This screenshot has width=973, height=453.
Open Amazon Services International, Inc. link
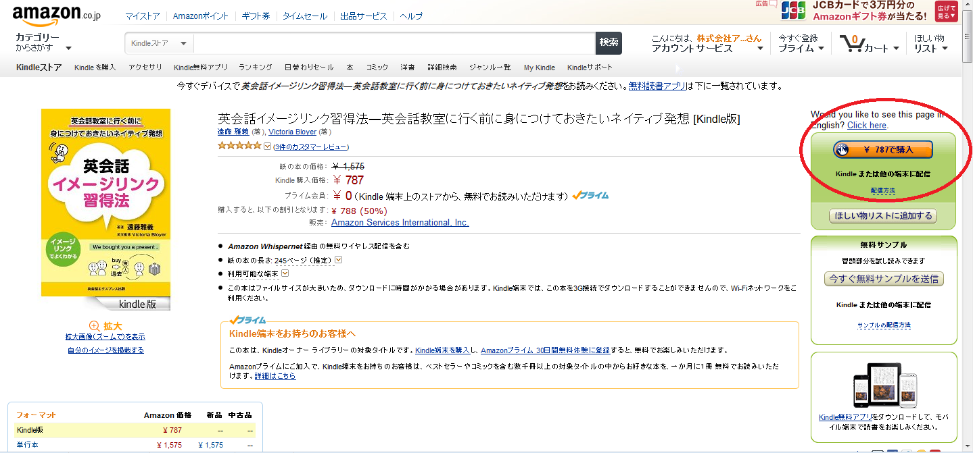coord(400,223)
